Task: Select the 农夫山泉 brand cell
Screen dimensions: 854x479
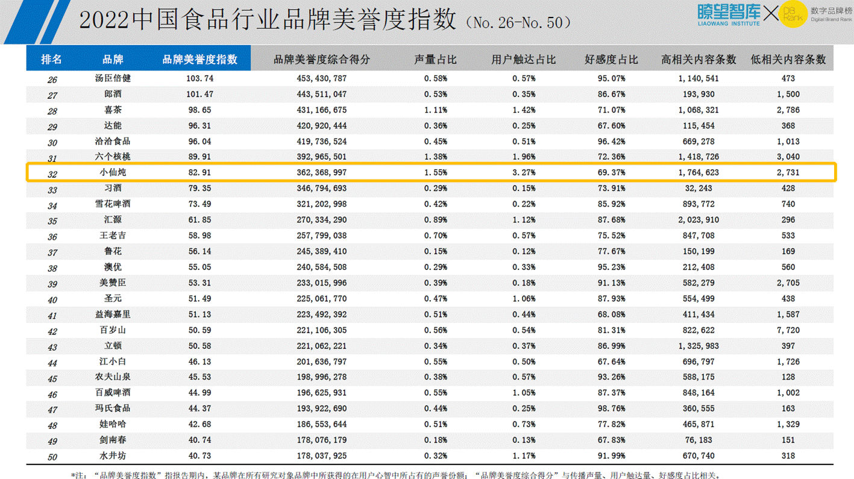Action: (113, 377)
